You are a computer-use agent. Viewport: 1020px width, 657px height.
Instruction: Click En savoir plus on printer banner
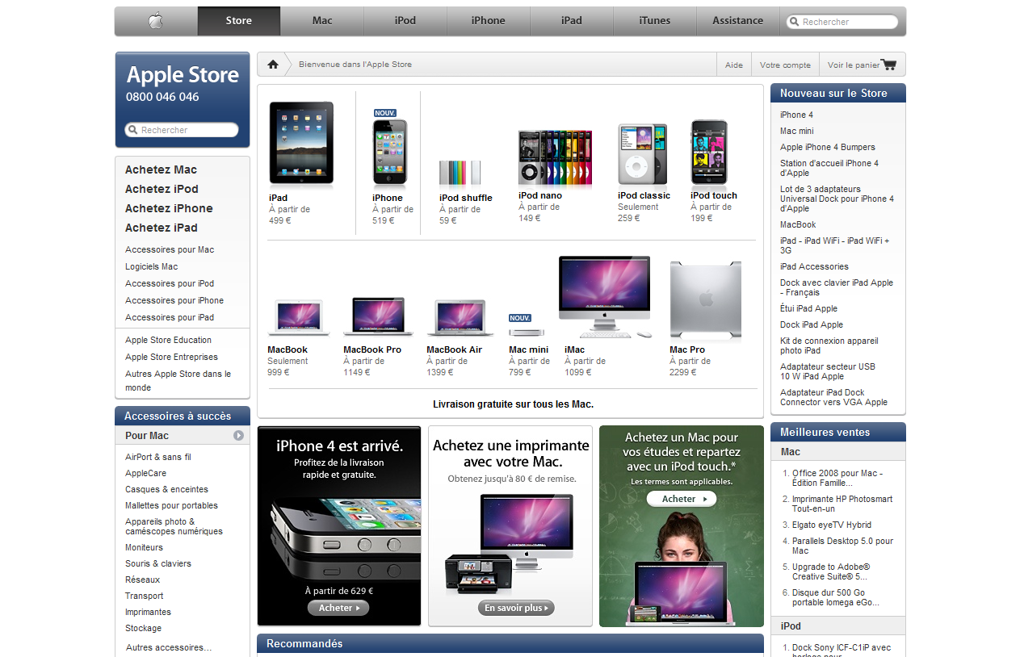(x=516, y=608)
